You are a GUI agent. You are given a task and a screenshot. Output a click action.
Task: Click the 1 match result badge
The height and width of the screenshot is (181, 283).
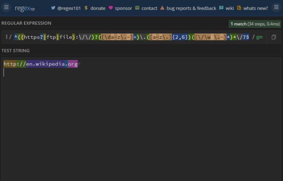[x=255, y=24]
